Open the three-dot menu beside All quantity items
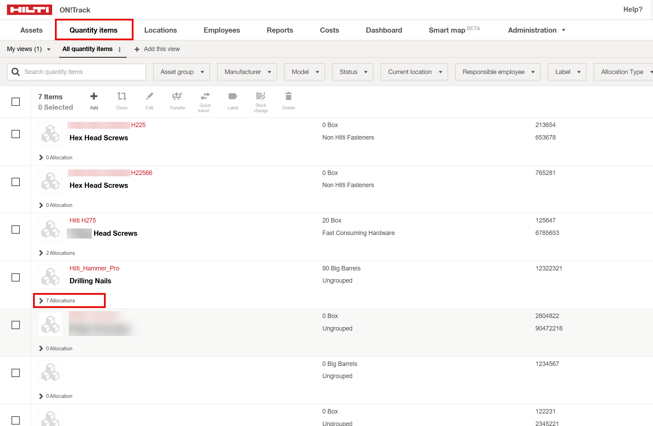Screen dimensions: 653x426 click(120, 49)
